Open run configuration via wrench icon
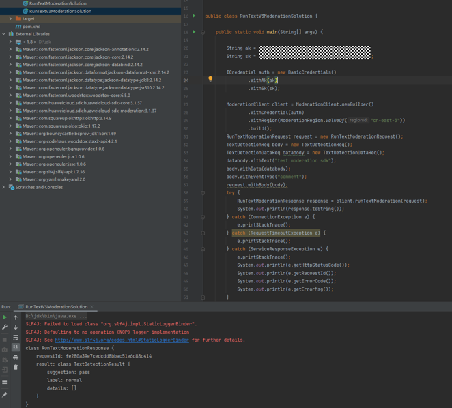This screenshot has height=408, width=452. click(x=5, y=327)
